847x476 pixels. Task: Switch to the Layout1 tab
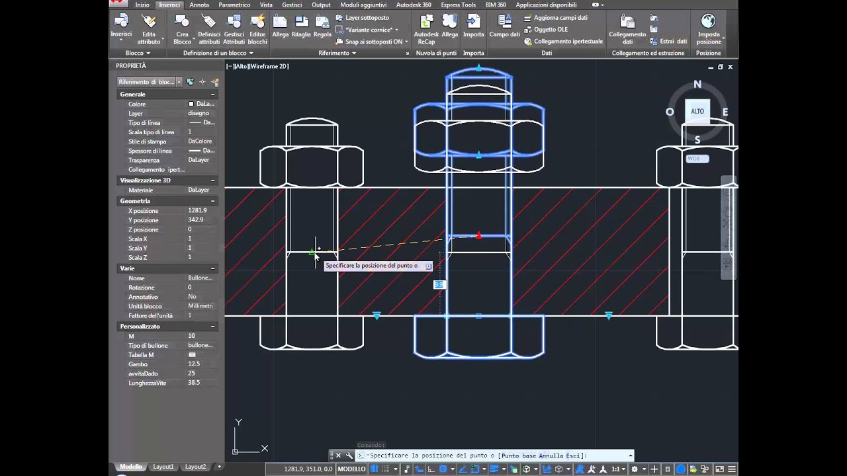[x=163, y=467]
